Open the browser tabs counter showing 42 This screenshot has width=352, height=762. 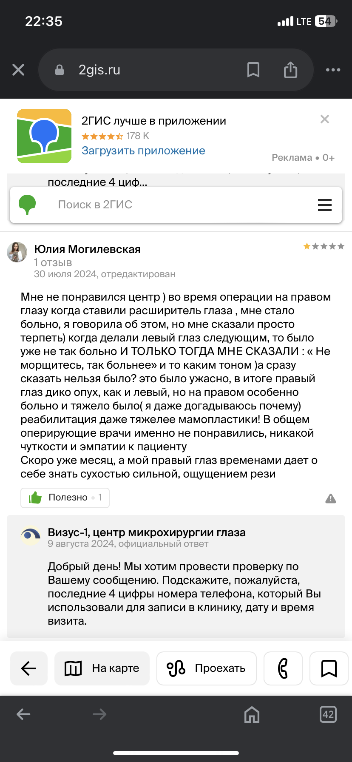[328, 714]
